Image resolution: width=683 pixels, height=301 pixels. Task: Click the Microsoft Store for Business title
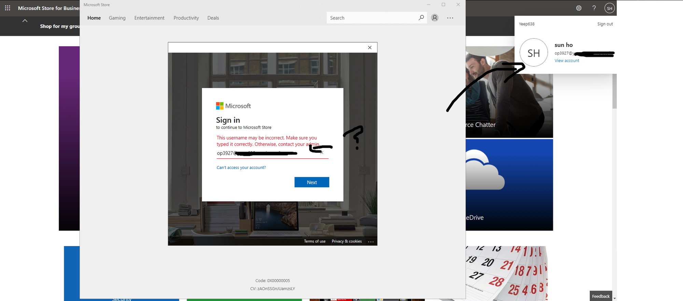point(49,8)
